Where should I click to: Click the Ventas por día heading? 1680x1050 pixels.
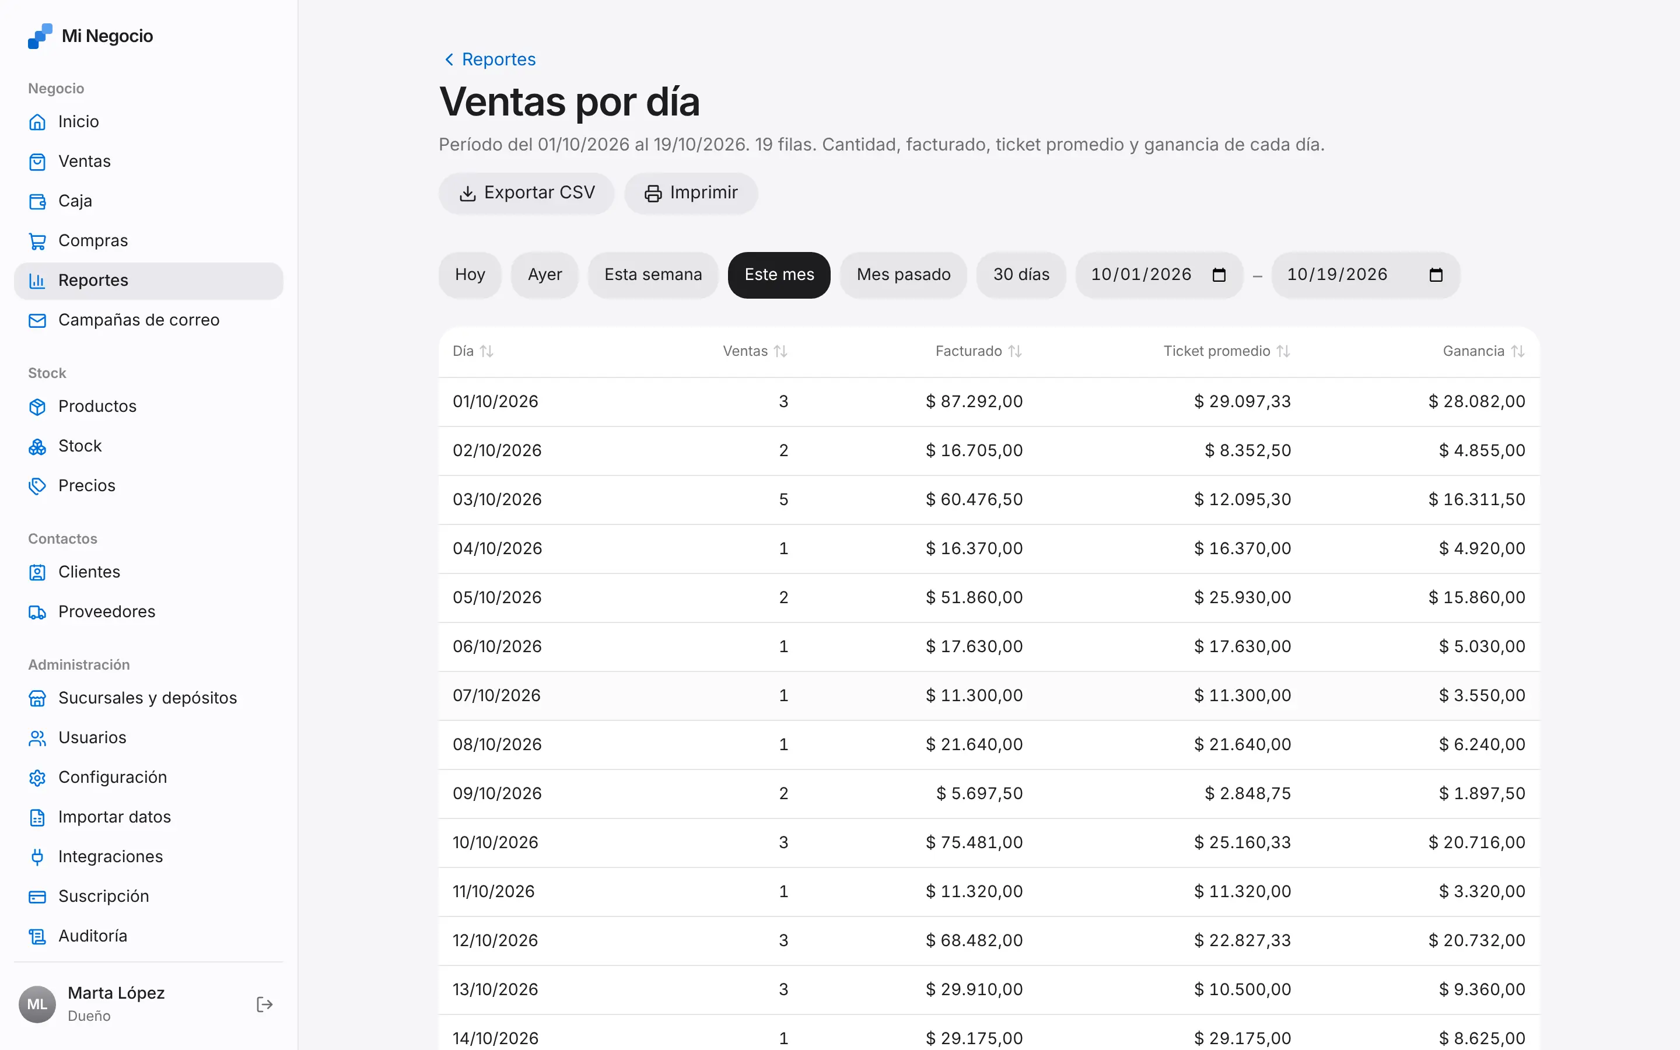[x=569, y=102]
